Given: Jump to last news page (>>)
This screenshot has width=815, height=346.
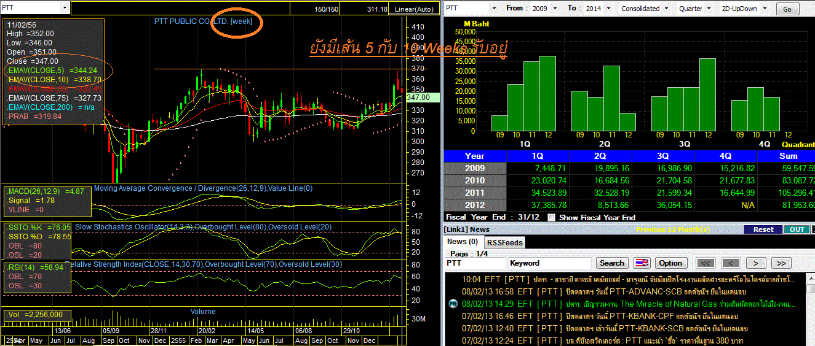Looking at the screenshot, I should [x=780, y=263].
